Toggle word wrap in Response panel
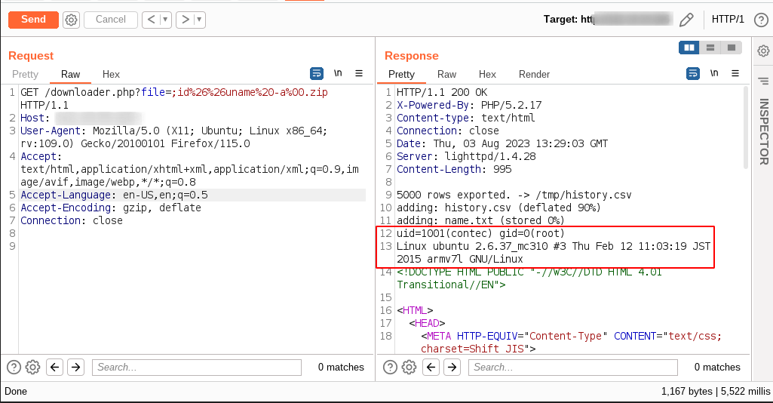The width and height of the screenshot is (773, 403). click(693, 73)
